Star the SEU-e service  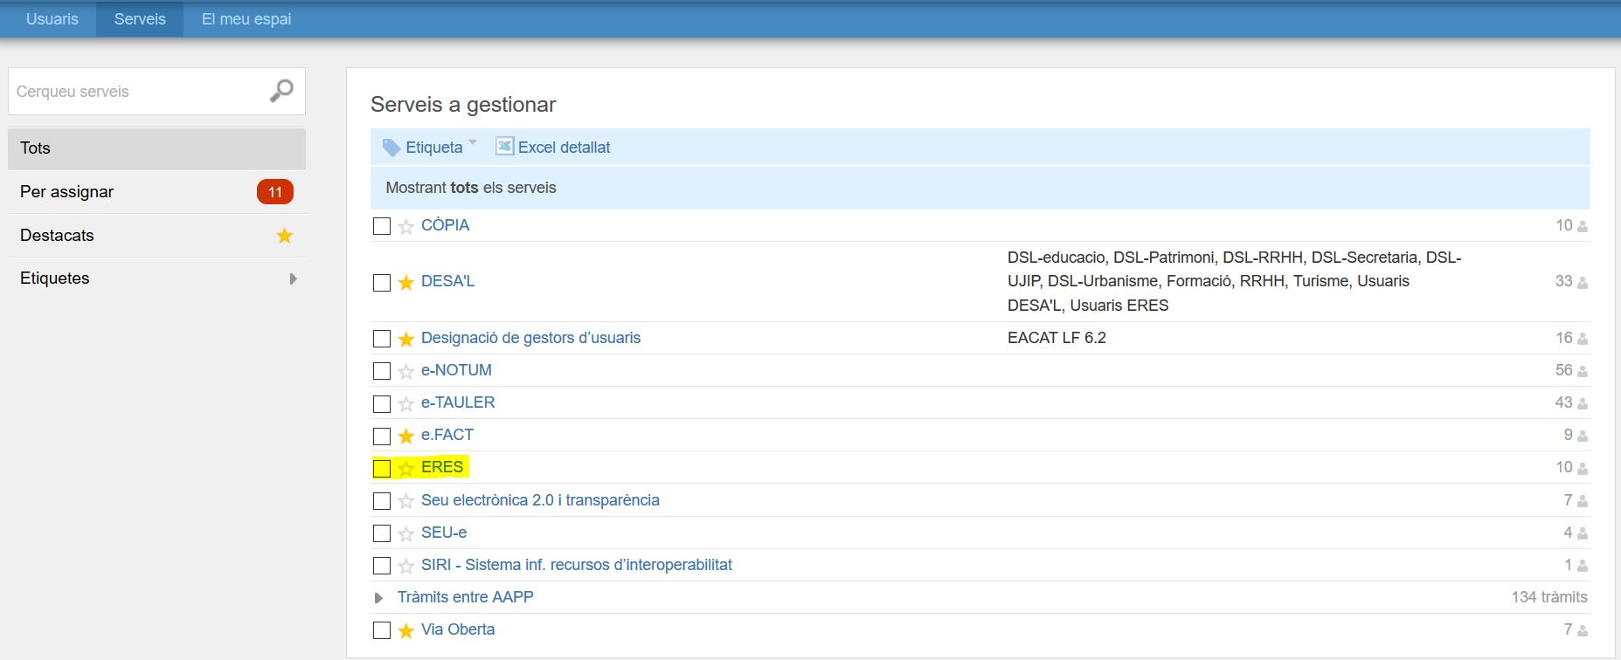pos(405,533)
